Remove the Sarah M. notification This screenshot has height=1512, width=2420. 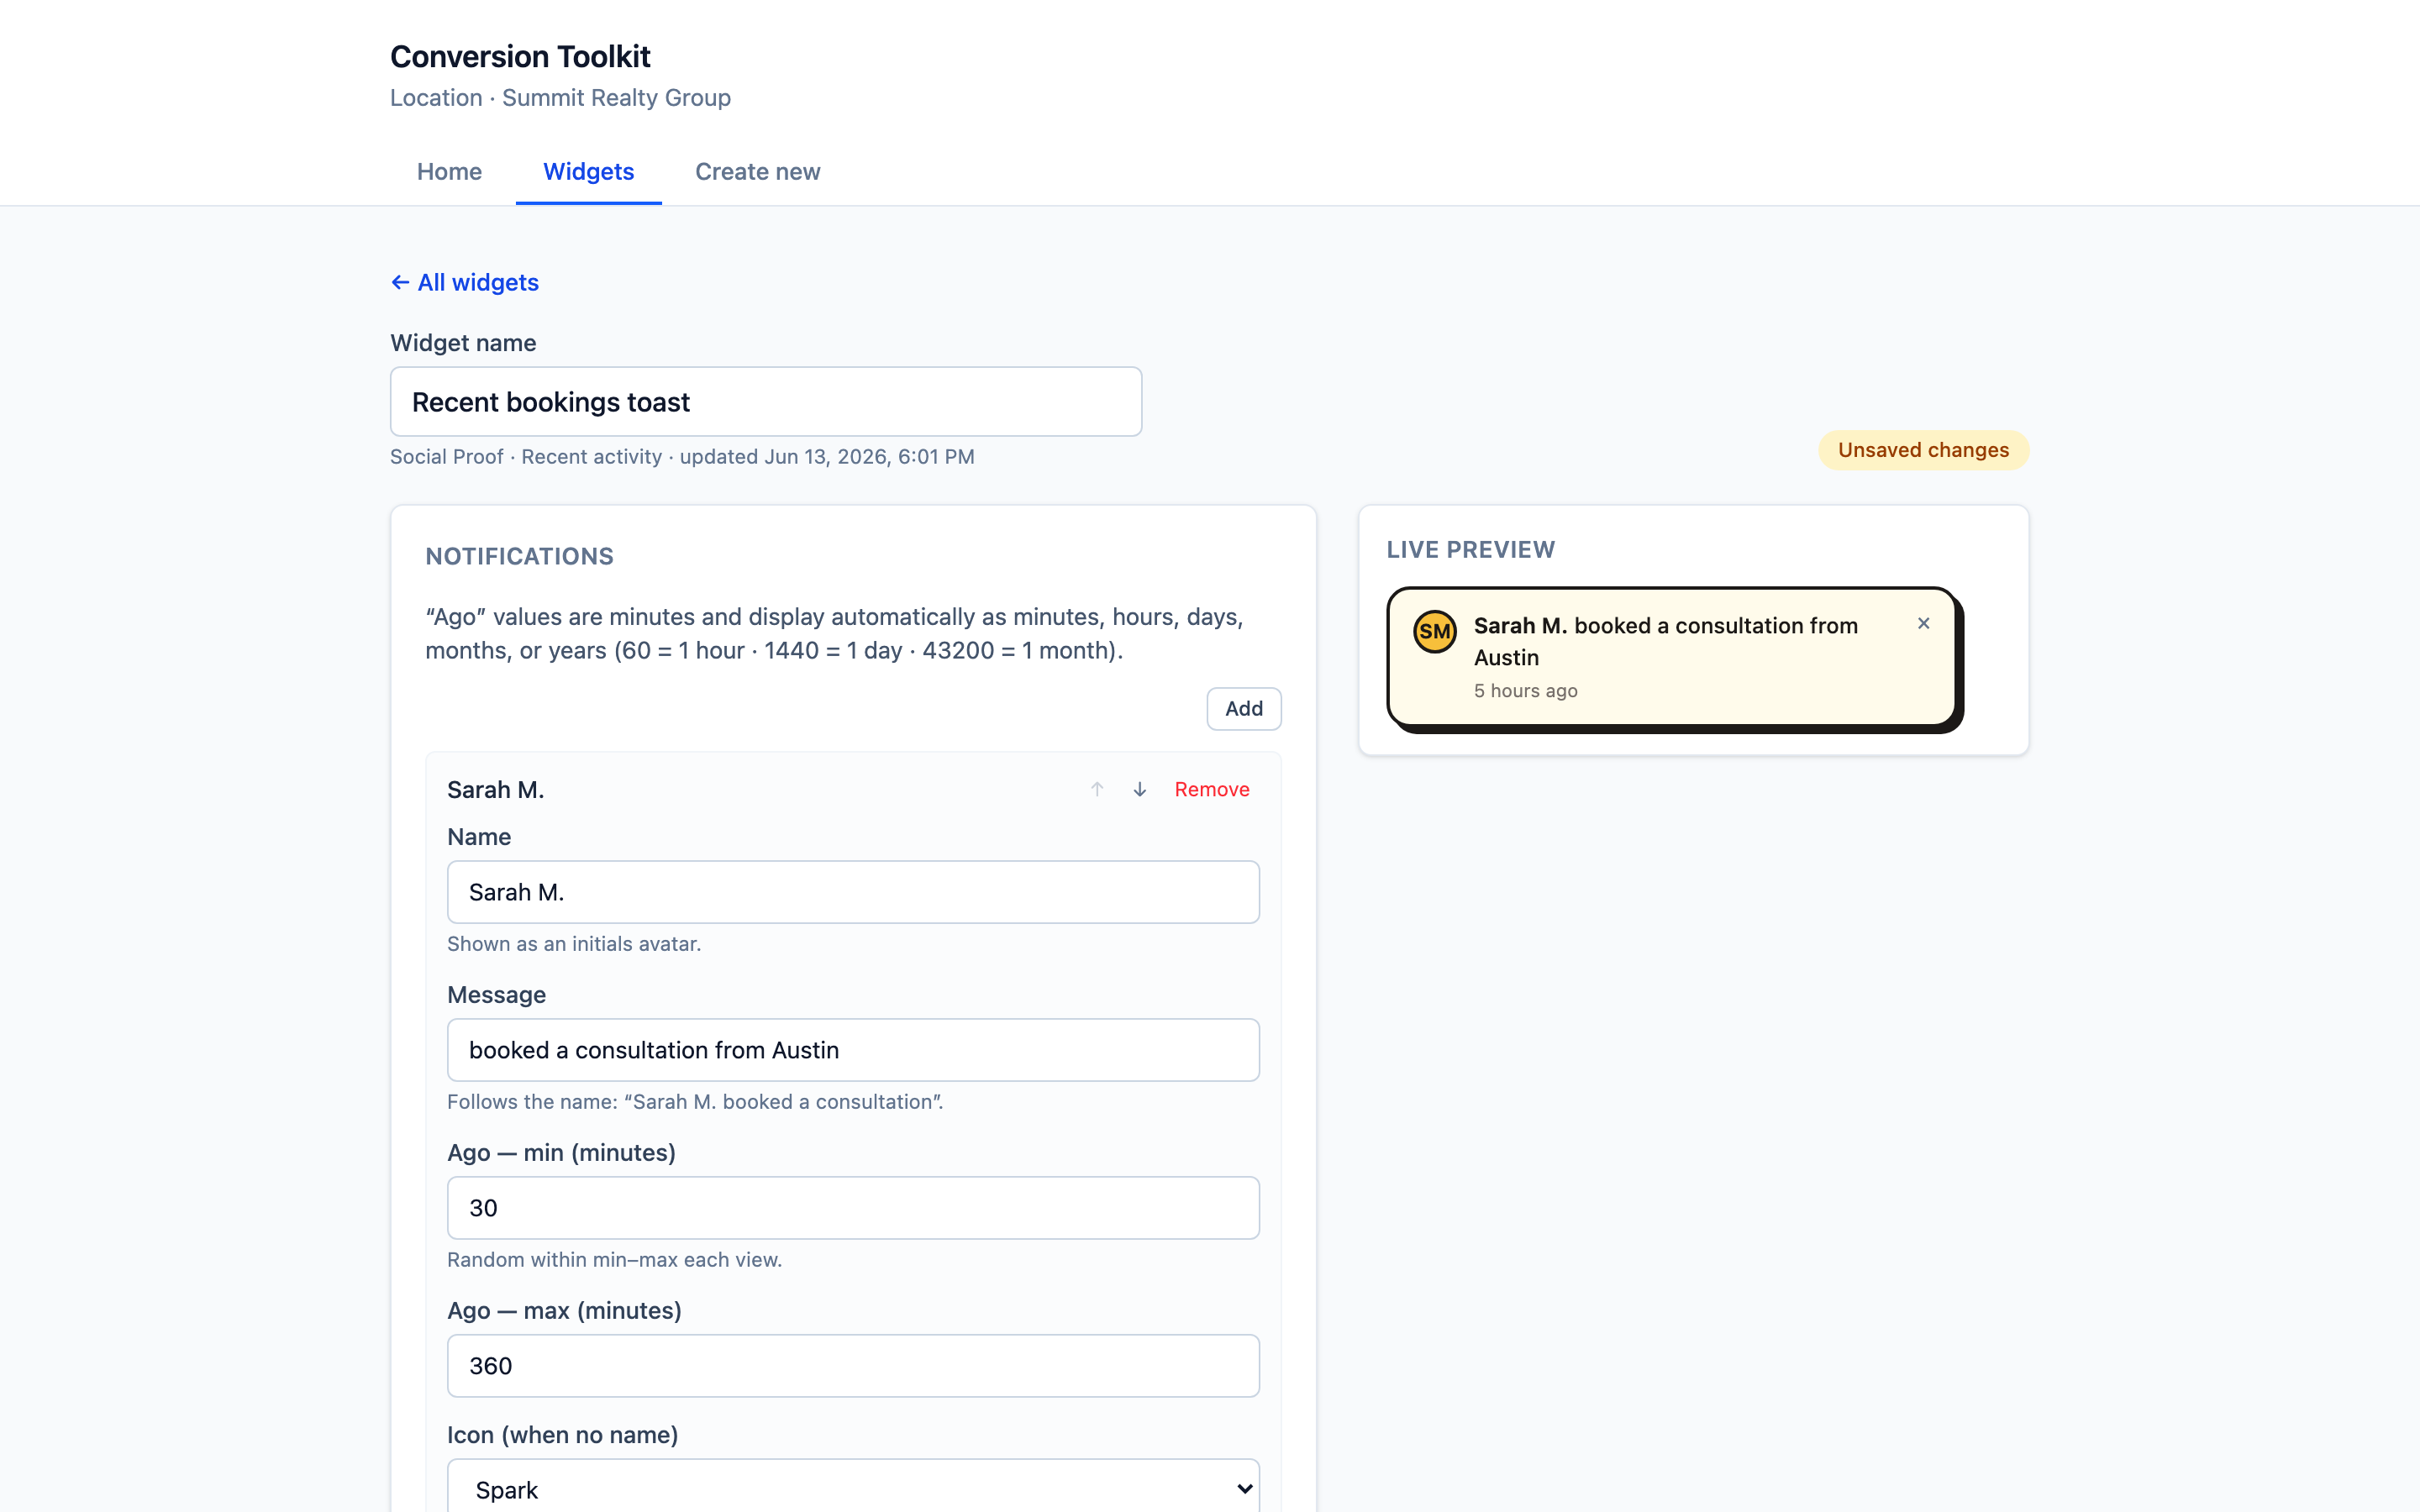tap(1211, 789)
